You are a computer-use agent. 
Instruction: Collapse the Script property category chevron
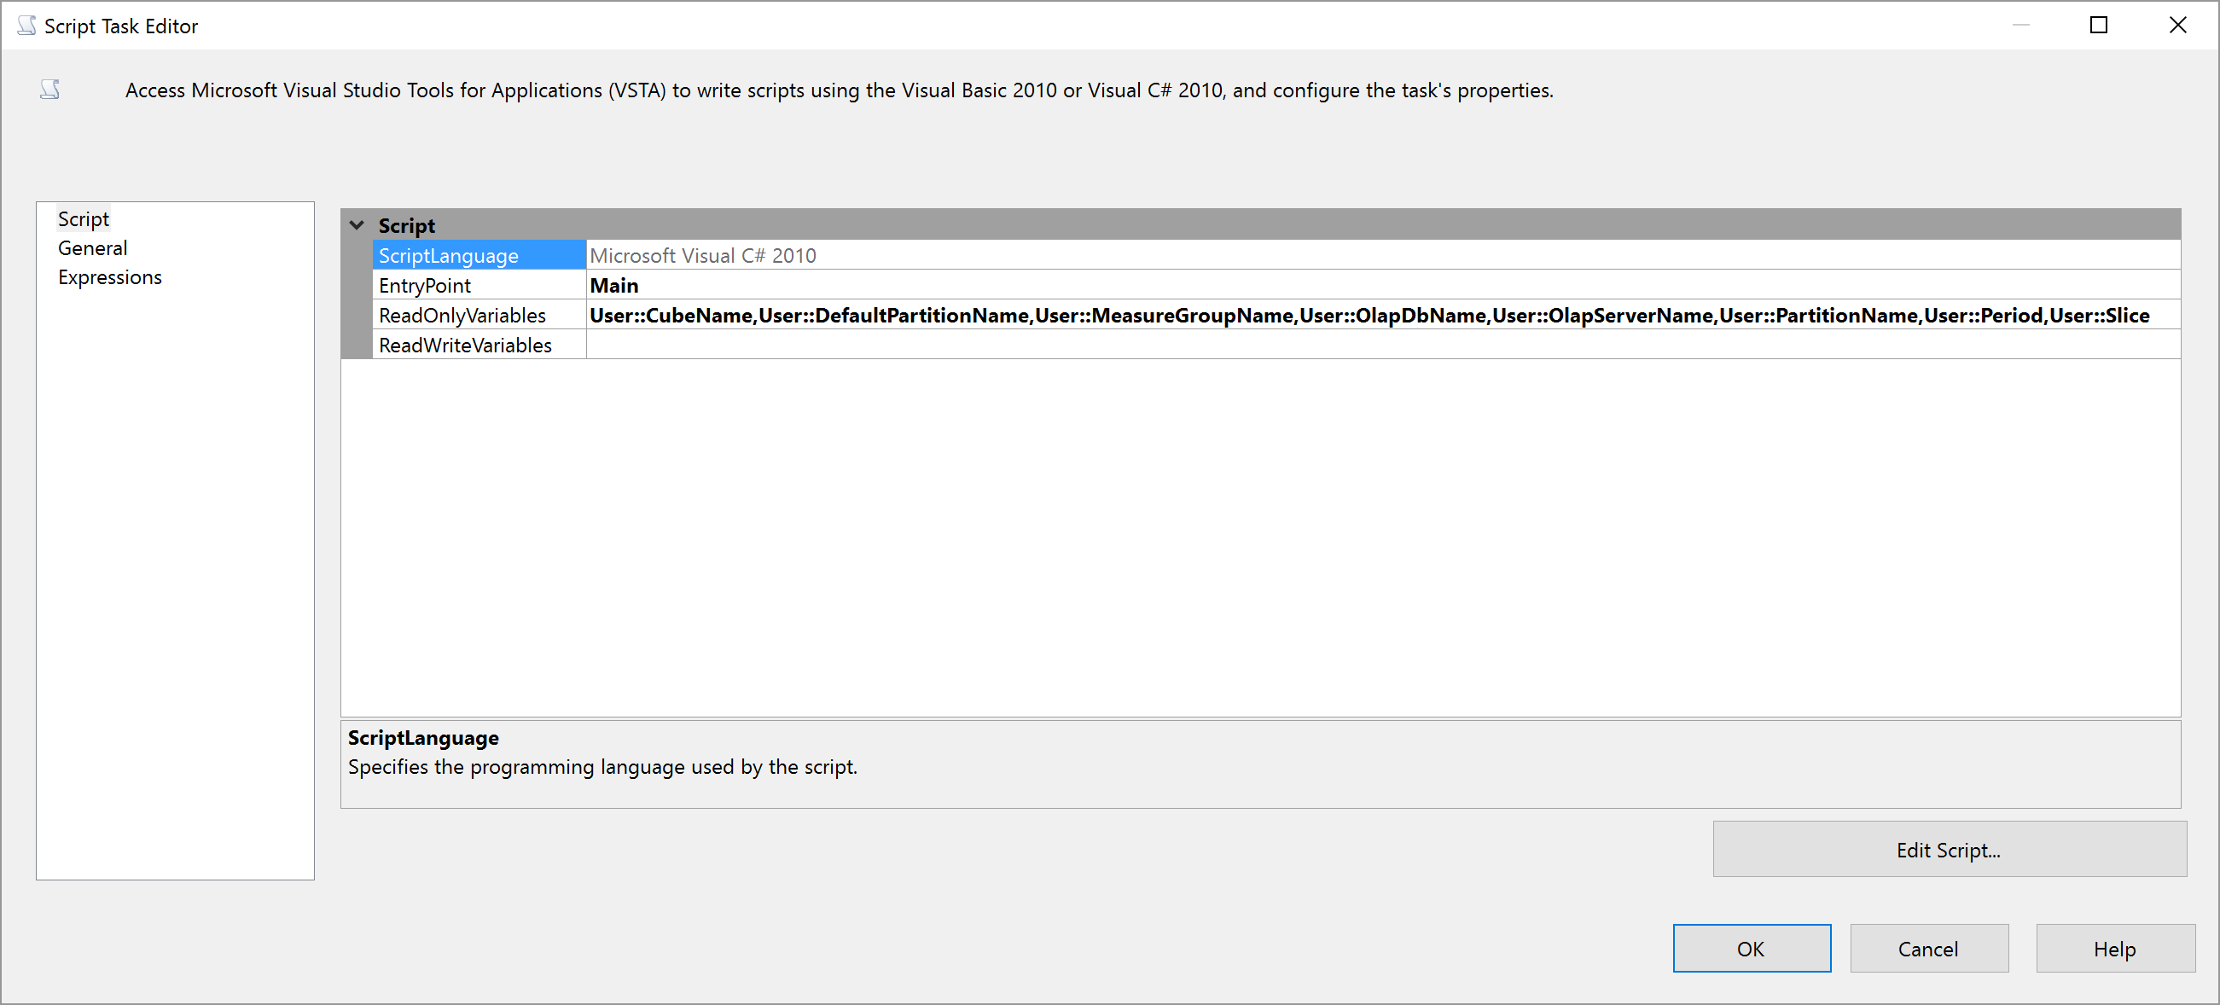click(x=357, y=226)
